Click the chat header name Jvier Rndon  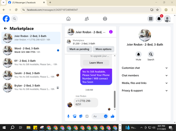pos(90,32)
